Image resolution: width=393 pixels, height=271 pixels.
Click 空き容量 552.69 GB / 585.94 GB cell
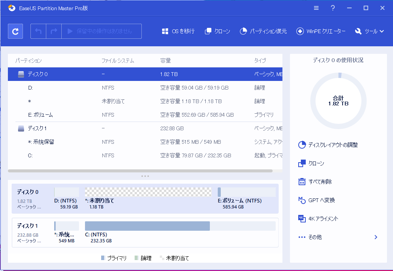pos(197,115)
